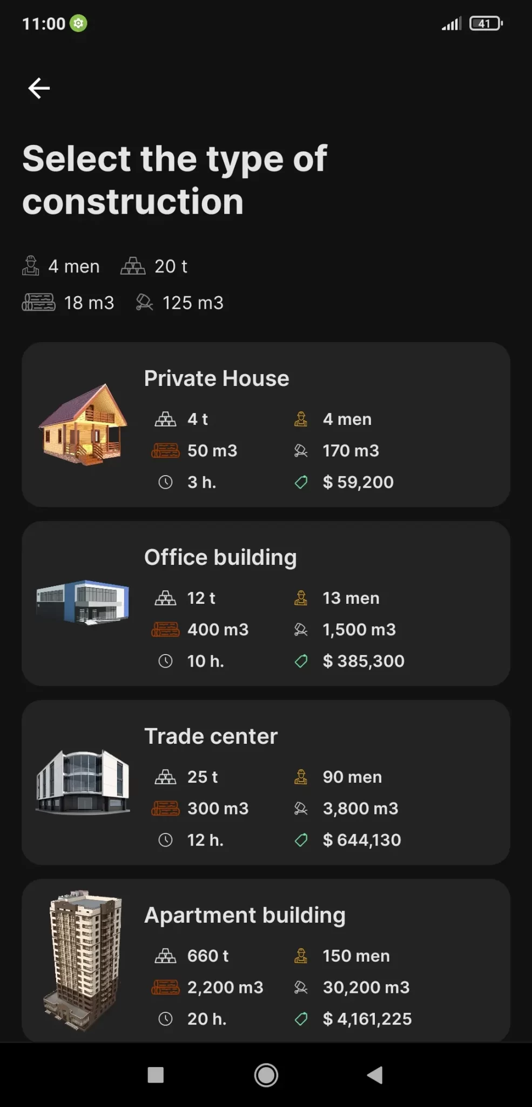Tap the back arrow at the top
This screenshot has width=532, height=1107.
tap(39, 88)
